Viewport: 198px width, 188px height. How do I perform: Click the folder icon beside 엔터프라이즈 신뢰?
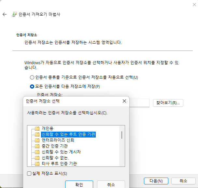(37, 140)
